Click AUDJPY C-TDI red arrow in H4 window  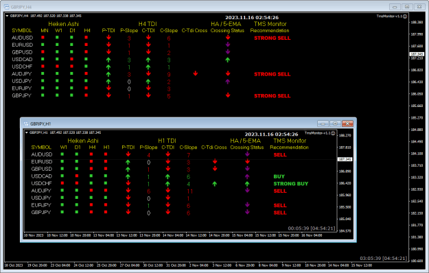coord(148,73)
